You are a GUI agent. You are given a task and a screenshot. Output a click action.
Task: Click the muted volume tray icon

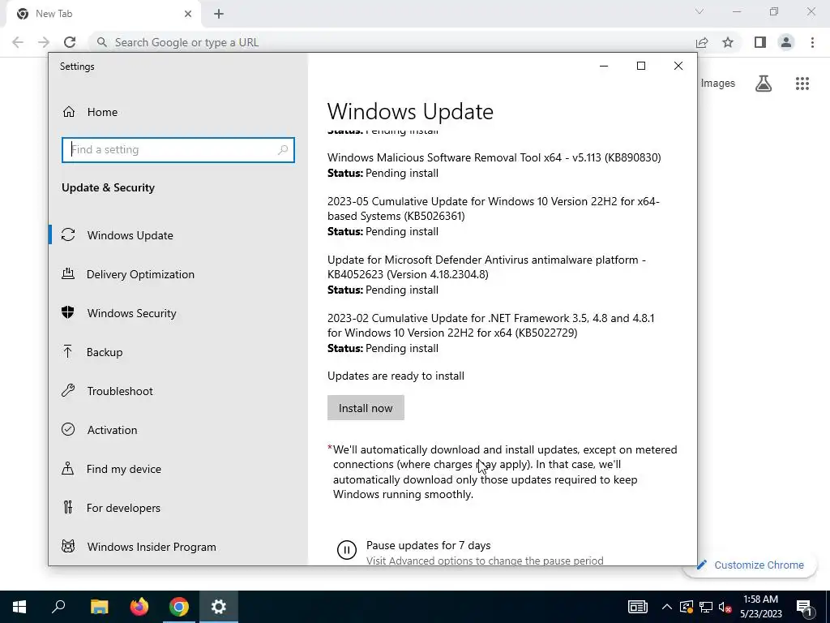pos(725,607)
